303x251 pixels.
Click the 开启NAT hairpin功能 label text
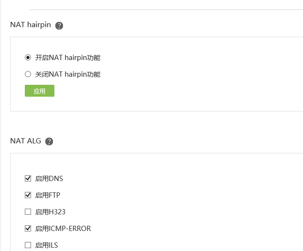pos(68,58)
